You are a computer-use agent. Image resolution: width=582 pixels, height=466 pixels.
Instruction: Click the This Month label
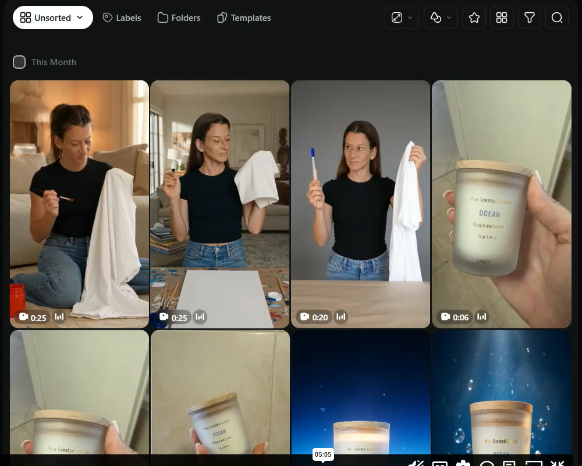click(x=54, y=62)
